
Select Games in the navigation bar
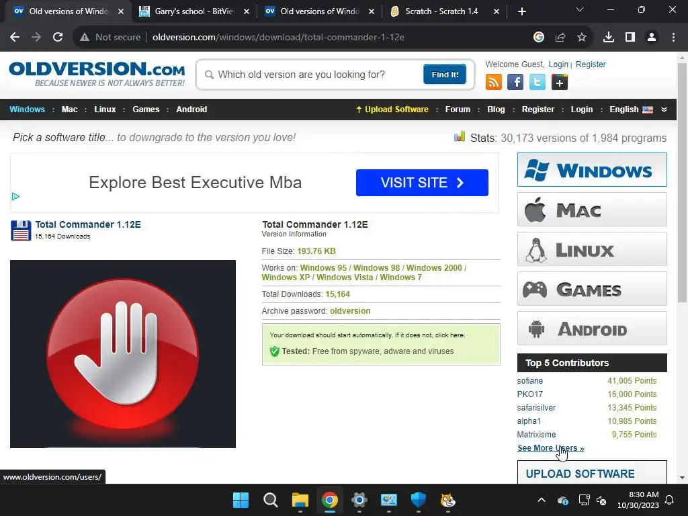(146, 110)
